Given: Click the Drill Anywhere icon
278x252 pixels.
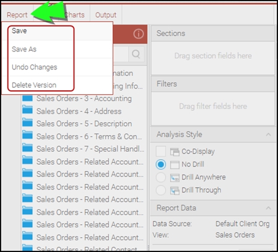Looking at the screenshot, I should click(x=175, y=178).
